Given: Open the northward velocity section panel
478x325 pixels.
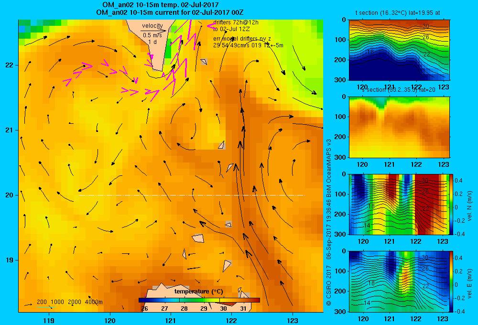Looking at the screenshot, I should point(399,204).
